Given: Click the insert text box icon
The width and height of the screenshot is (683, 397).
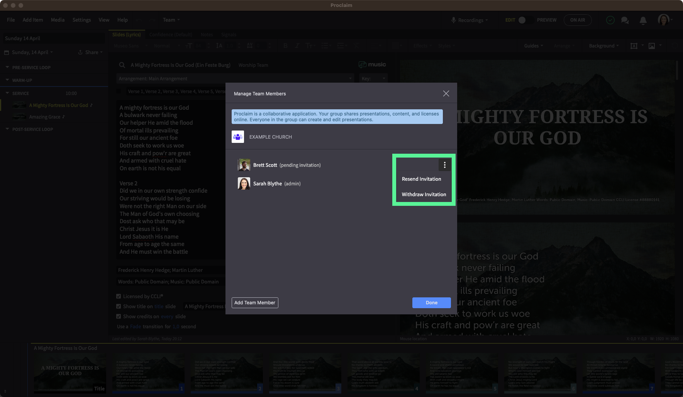Looking at the screenshot, I should pos(634,46).
